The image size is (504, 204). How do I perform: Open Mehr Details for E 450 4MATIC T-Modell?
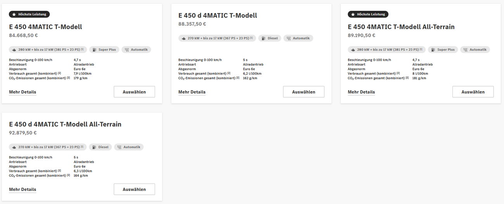click(22, 92)
